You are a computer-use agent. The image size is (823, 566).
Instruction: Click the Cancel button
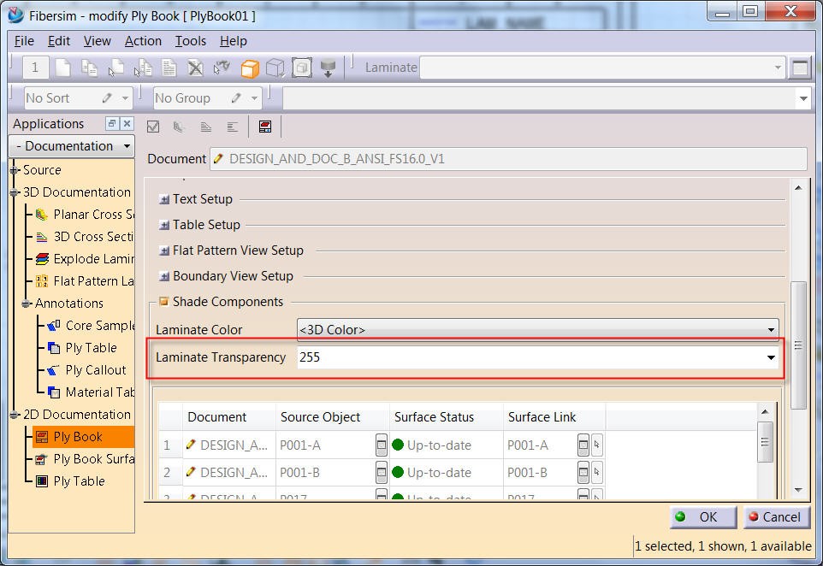(x=775, y=517)
